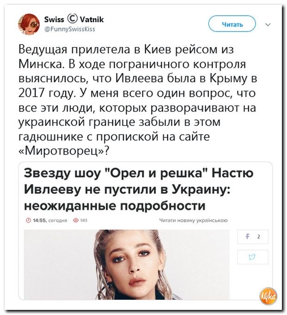Click the 583 views counter
The height and width of the screenshot is (315, 287).
tap(84, 220)
